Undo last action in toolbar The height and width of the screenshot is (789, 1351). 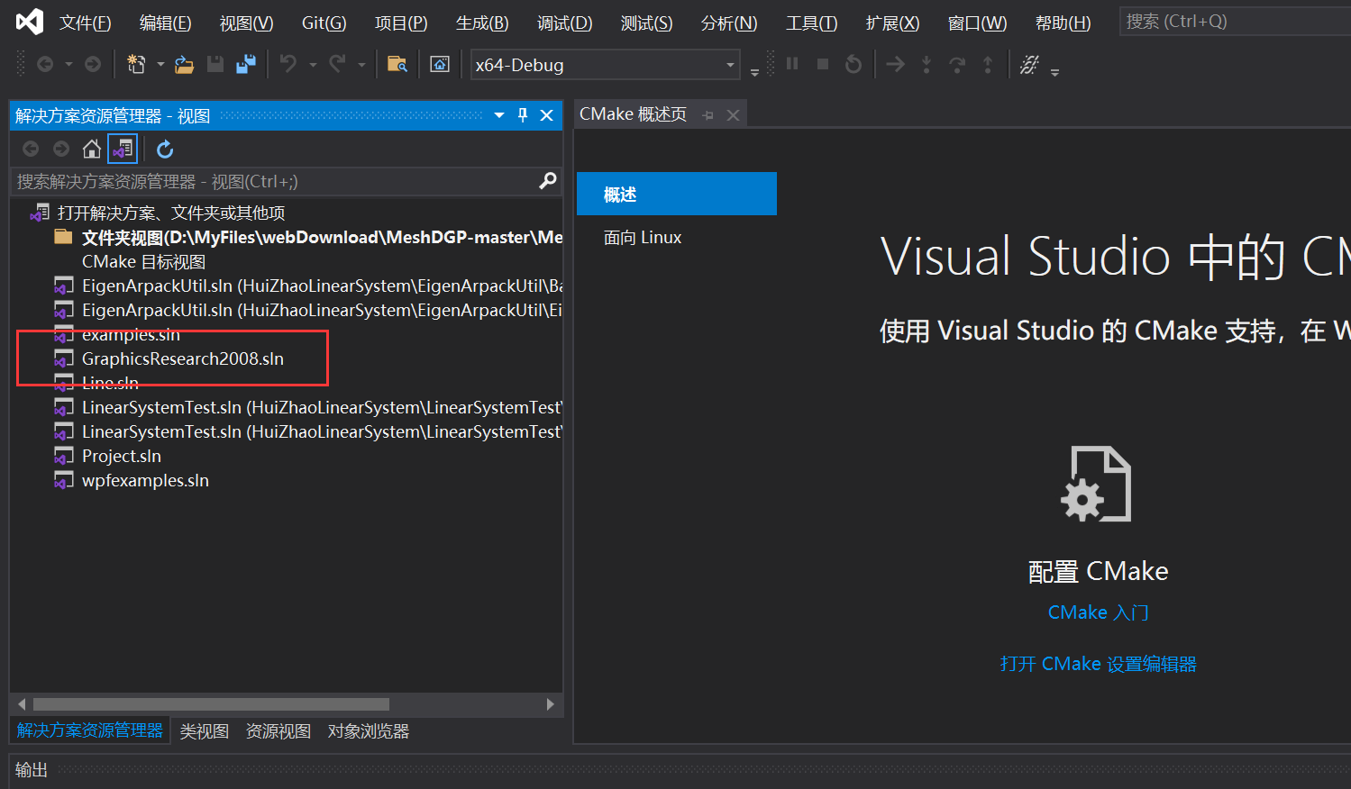(288, 64)
